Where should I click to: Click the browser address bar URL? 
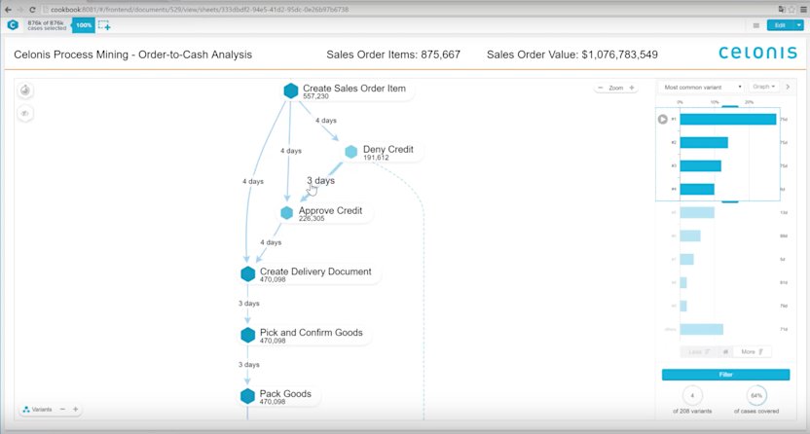(200, 10)
